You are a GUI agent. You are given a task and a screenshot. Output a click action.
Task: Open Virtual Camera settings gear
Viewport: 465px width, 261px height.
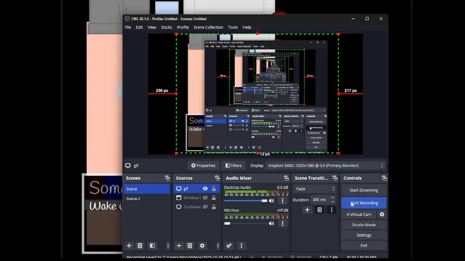pos(382,214)
